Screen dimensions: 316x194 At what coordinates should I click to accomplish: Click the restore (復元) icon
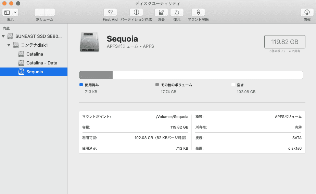point(177,12)
